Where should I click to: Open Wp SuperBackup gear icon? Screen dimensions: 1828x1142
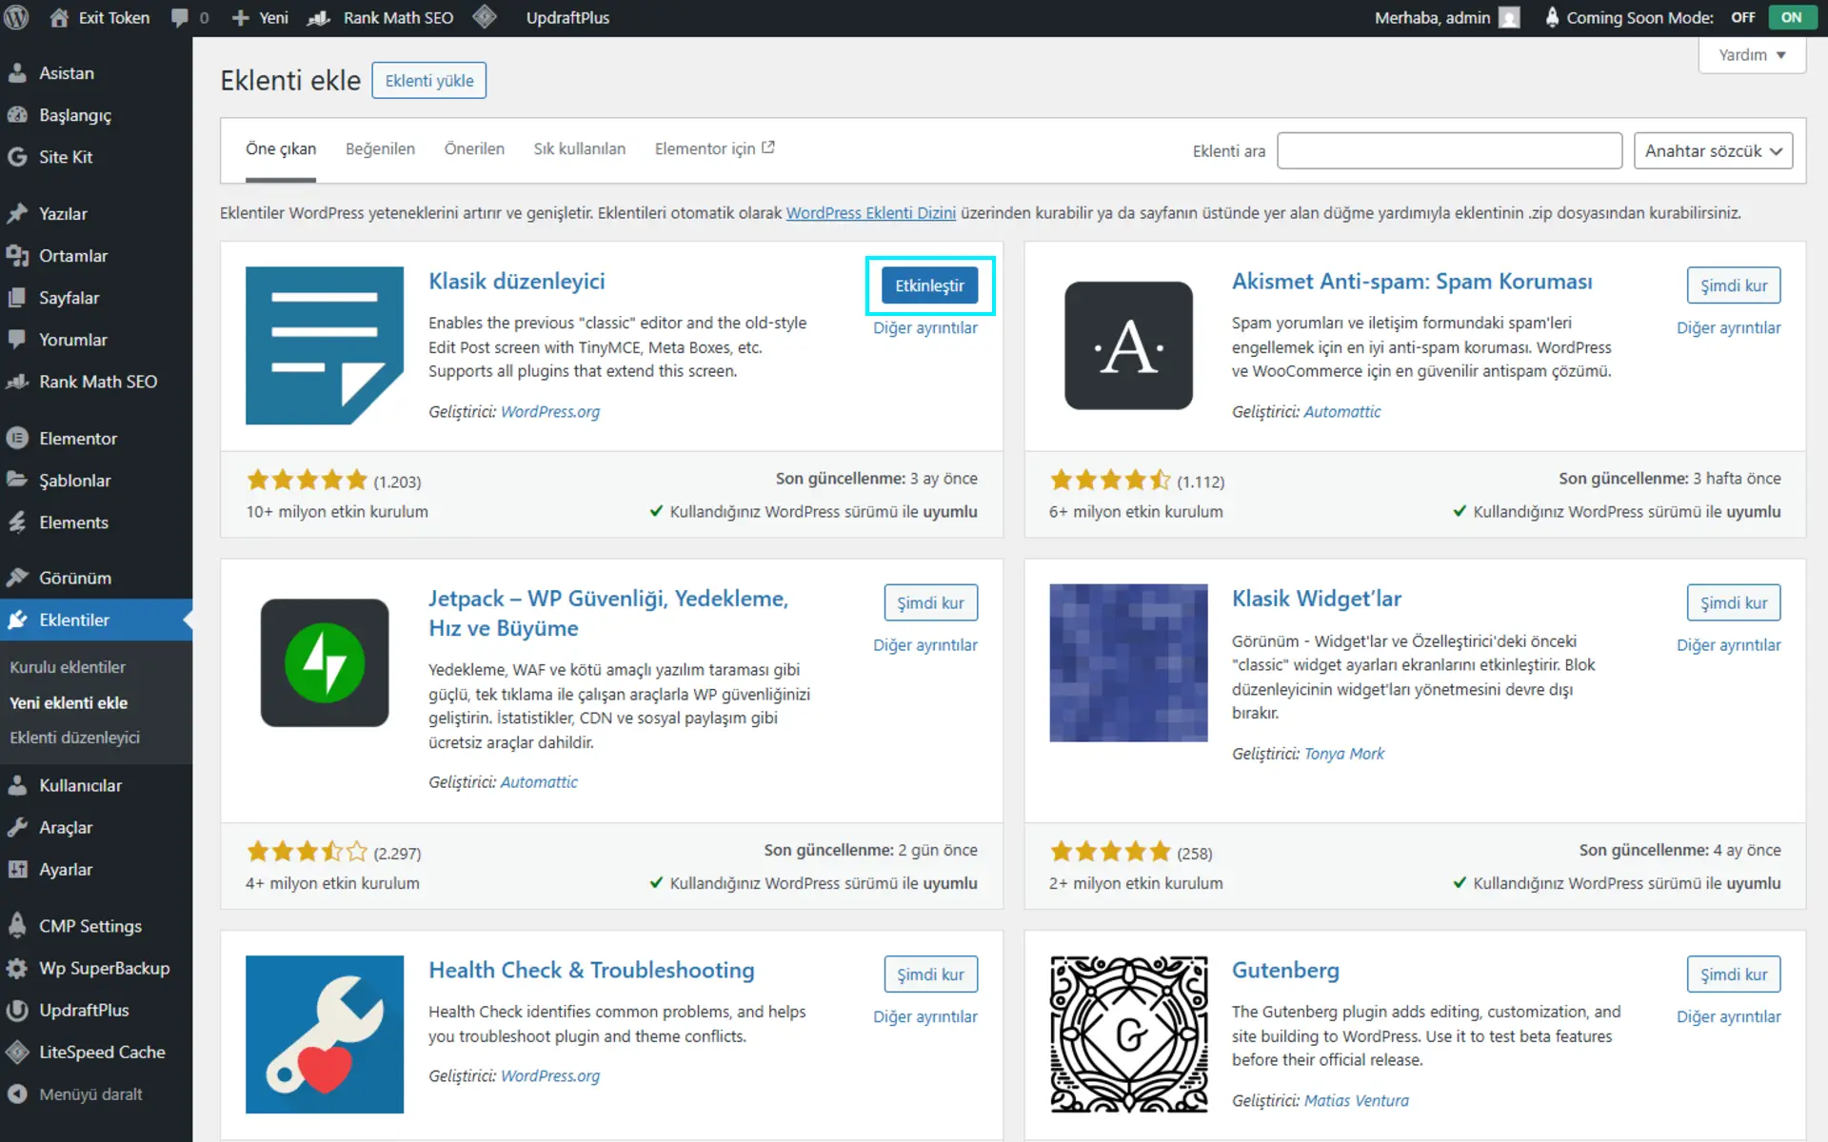pos(17,967)
